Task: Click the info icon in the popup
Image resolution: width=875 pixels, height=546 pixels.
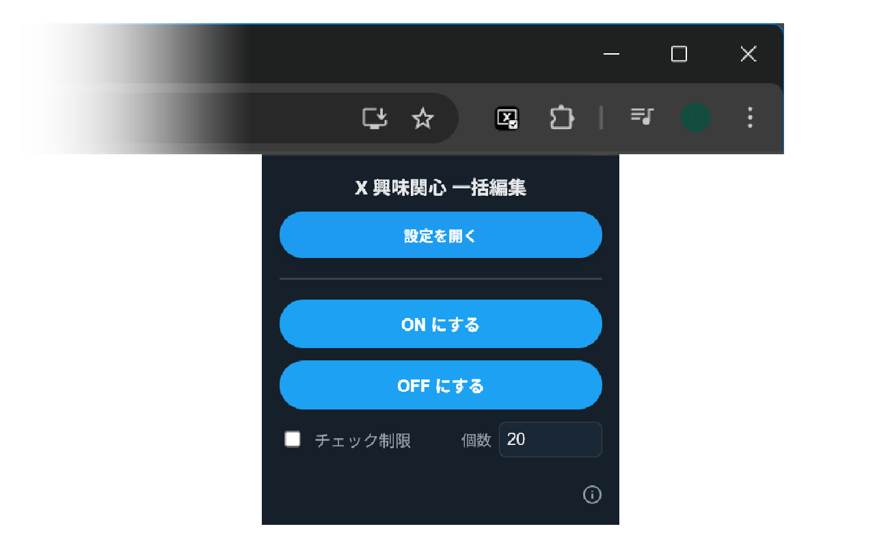Action: (592, 495)
